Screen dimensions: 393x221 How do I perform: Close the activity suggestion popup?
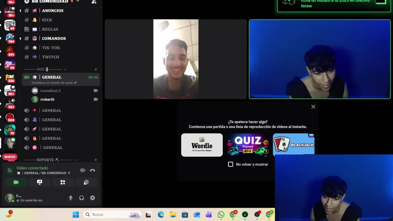pyautogui.click(x=313, y=107)
